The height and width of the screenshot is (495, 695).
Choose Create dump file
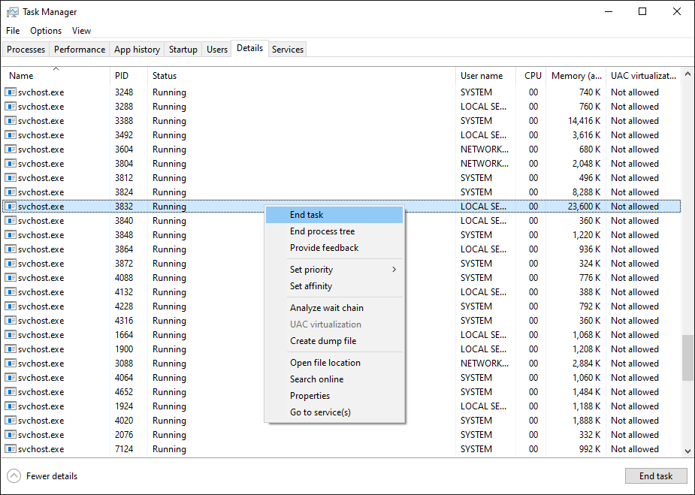pos(334,341)
